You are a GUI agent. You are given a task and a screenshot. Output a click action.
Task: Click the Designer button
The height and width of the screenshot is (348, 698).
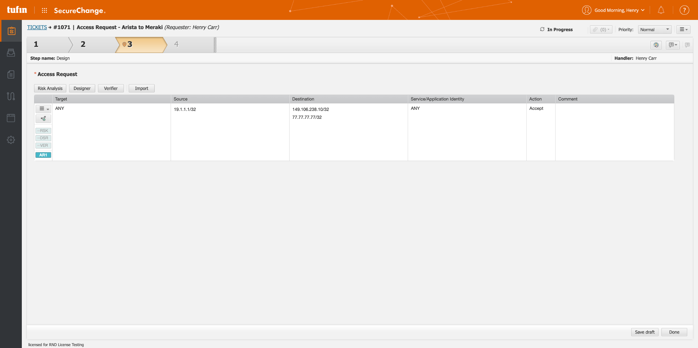point(82,88)
